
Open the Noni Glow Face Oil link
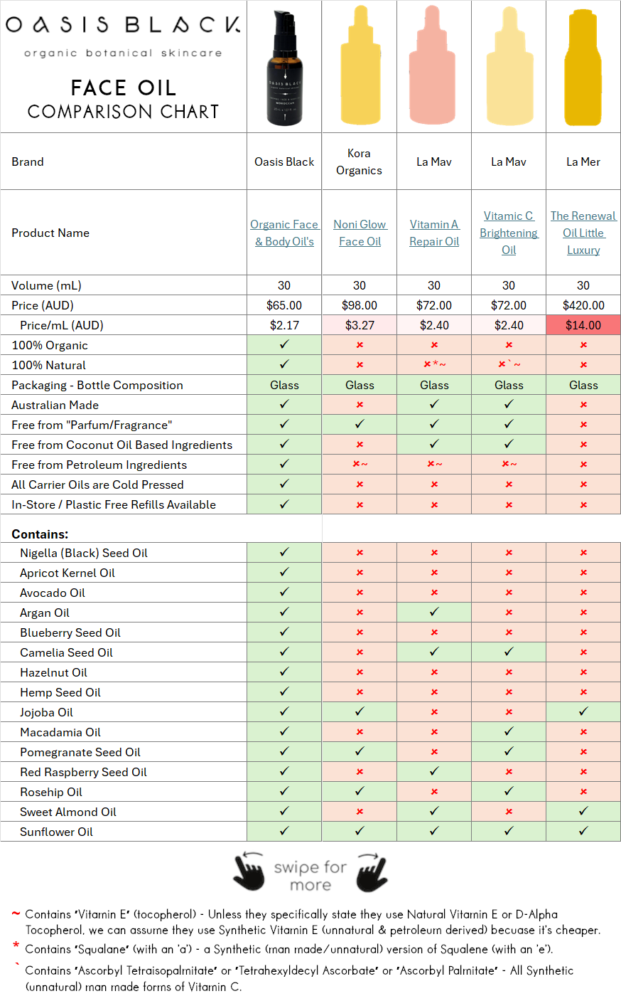pos(359,233)
